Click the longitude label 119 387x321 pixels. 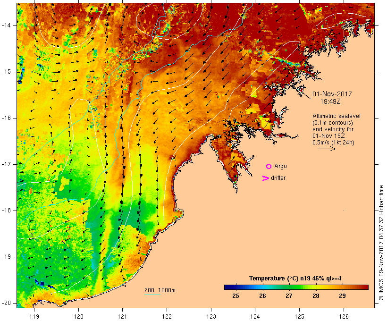pos(34,316)
